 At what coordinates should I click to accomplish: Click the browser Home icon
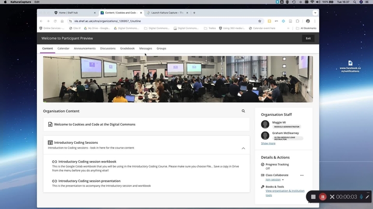click(x=62, y=21)
